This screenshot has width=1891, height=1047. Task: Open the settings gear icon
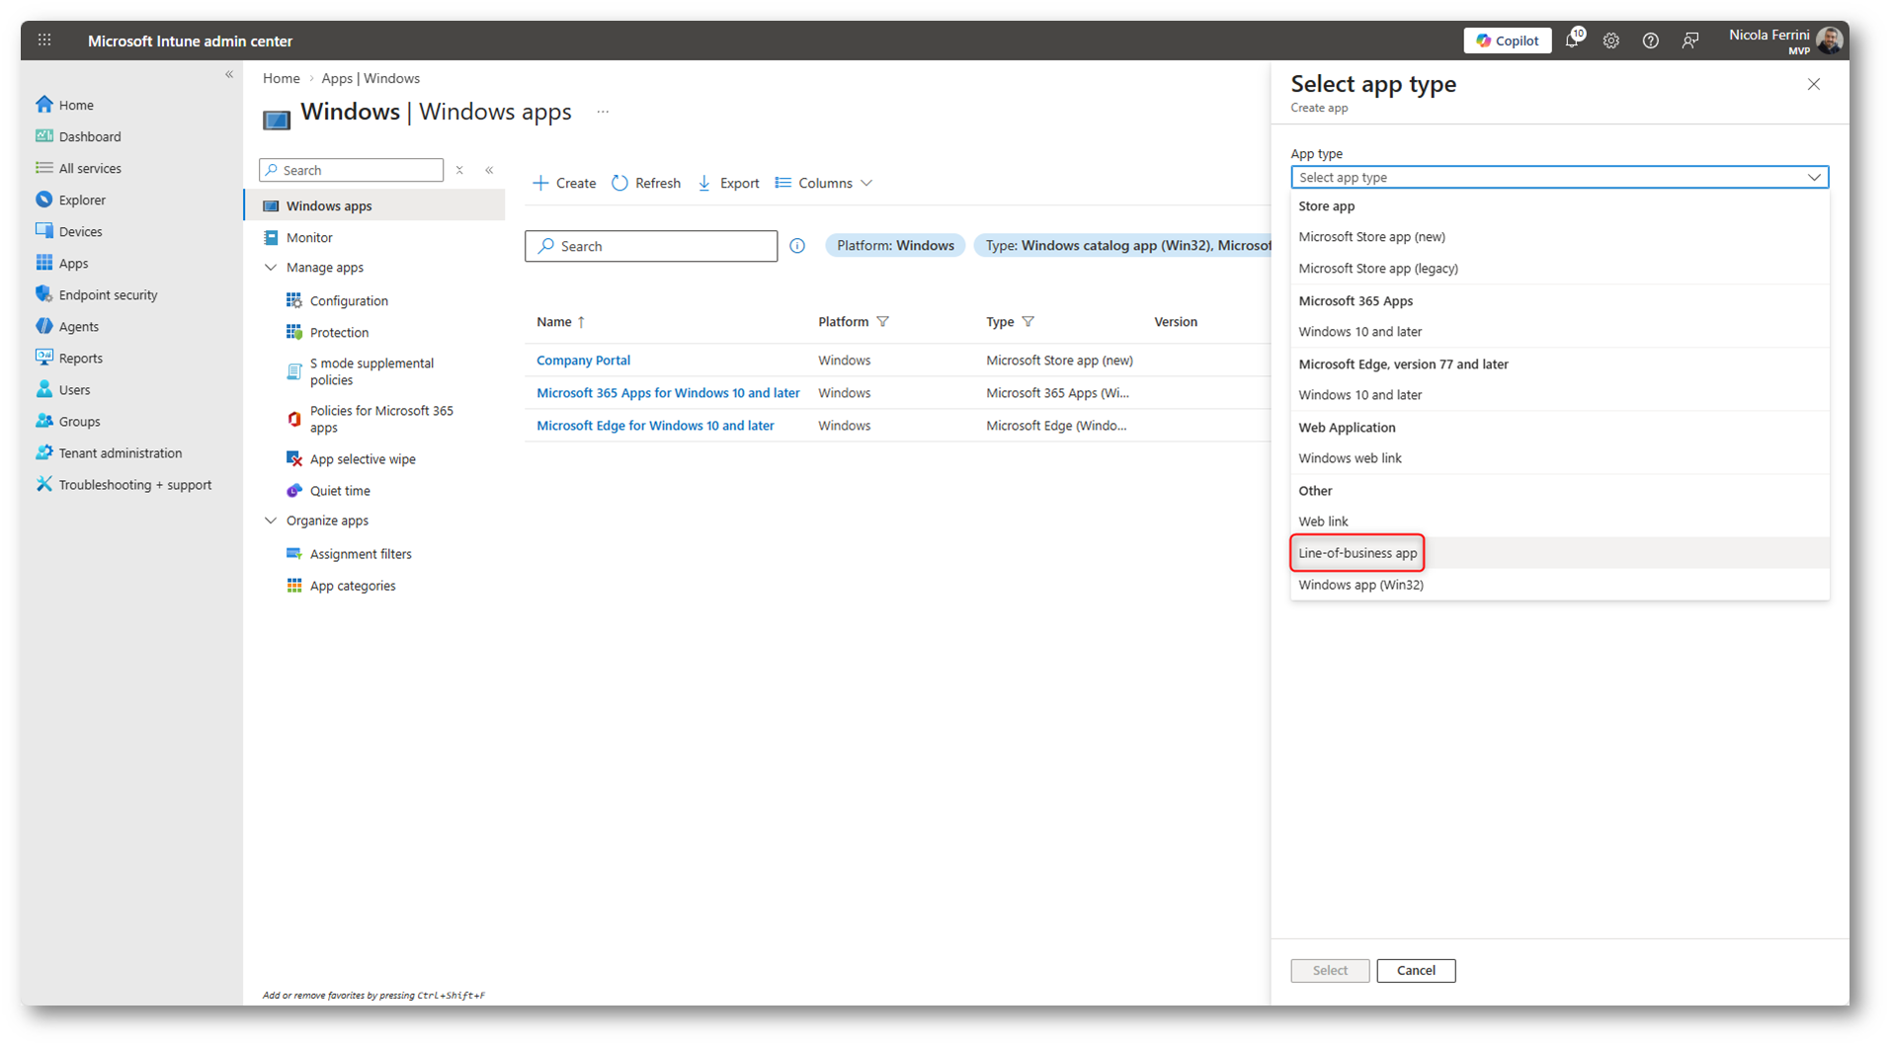click(1611, 40)
